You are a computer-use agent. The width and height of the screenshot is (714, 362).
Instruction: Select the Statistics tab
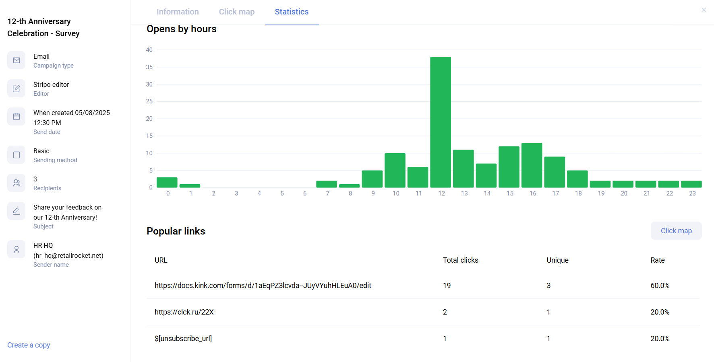pos(292,12)
